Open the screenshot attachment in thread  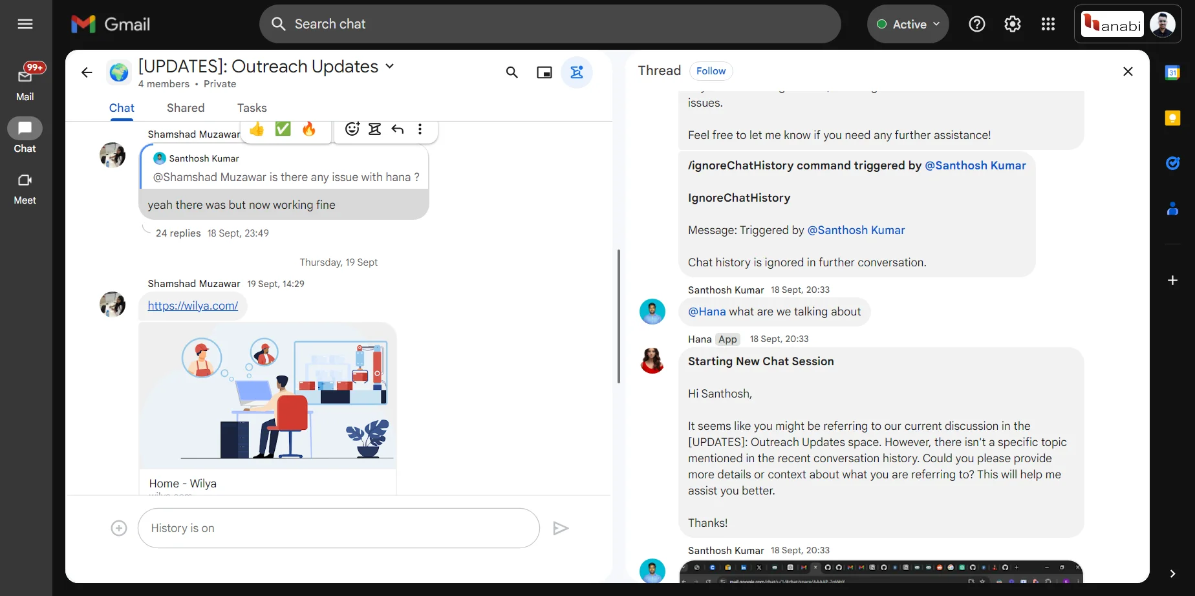click(x=881, y=572)
